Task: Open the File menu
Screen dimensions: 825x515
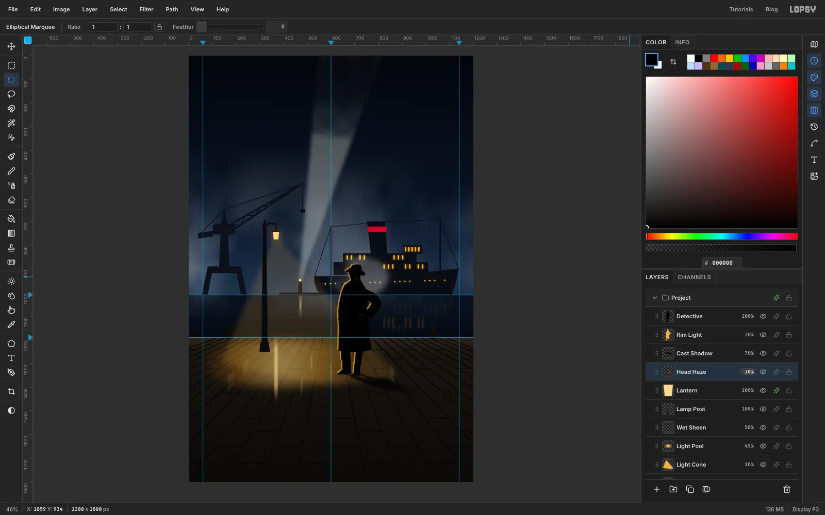Action: [13, 9]
